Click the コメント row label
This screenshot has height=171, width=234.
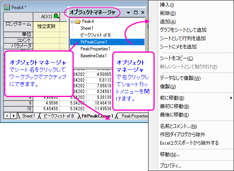point(18,40)
